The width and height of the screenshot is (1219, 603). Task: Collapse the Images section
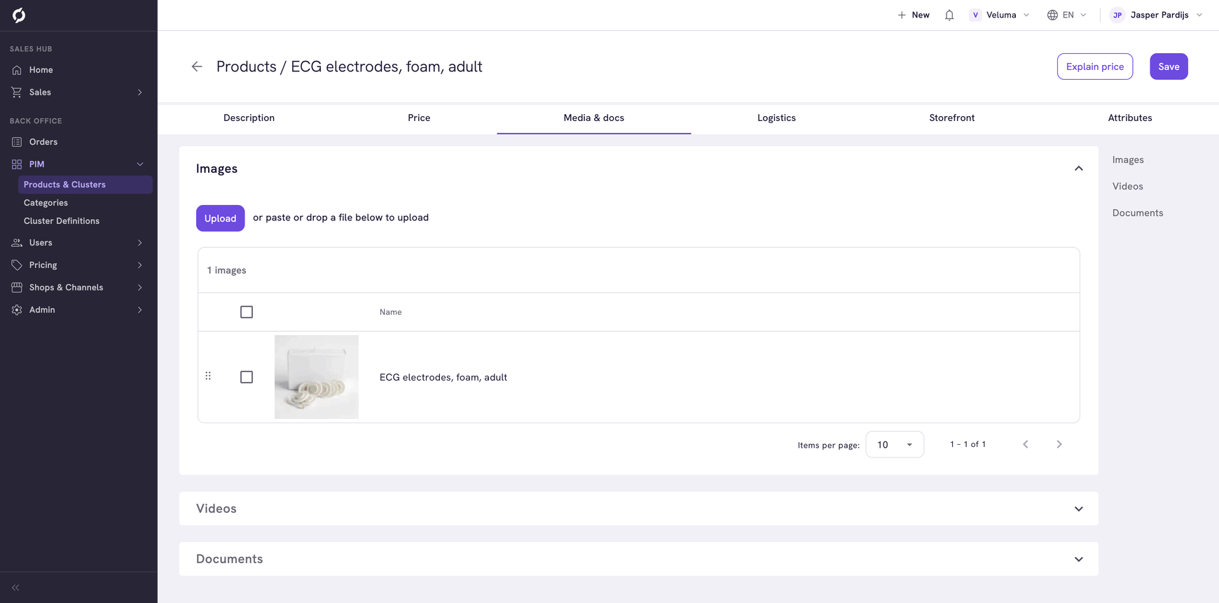[x=1079, y=169]
